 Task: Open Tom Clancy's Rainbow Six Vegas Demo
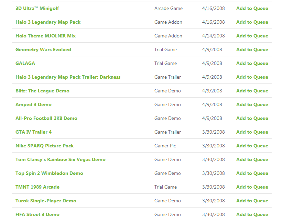point(61,160)
